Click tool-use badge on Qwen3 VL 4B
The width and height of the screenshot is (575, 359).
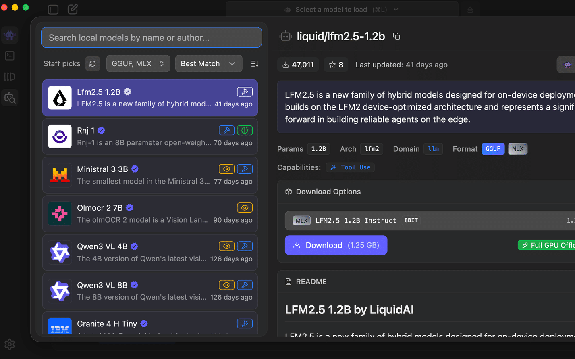(245, 246)
